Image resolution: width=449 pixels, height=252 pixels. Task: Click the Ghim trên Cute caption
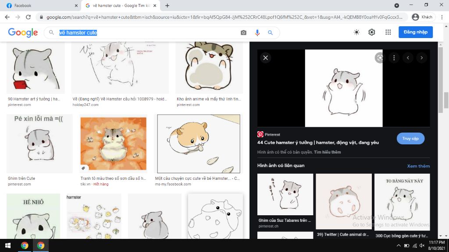[21, 178]
